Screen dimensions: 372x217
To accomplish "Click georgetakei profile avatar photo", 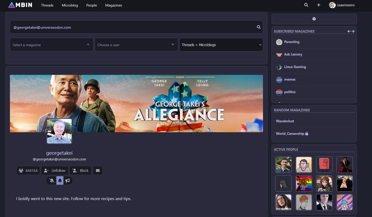I will [x=59, y=131].
